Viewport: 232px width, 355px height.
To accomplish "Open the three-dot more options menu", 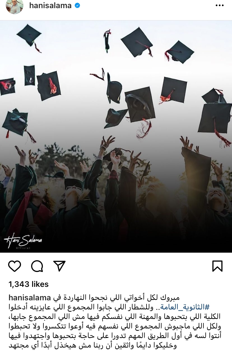I will coord(220,6).
